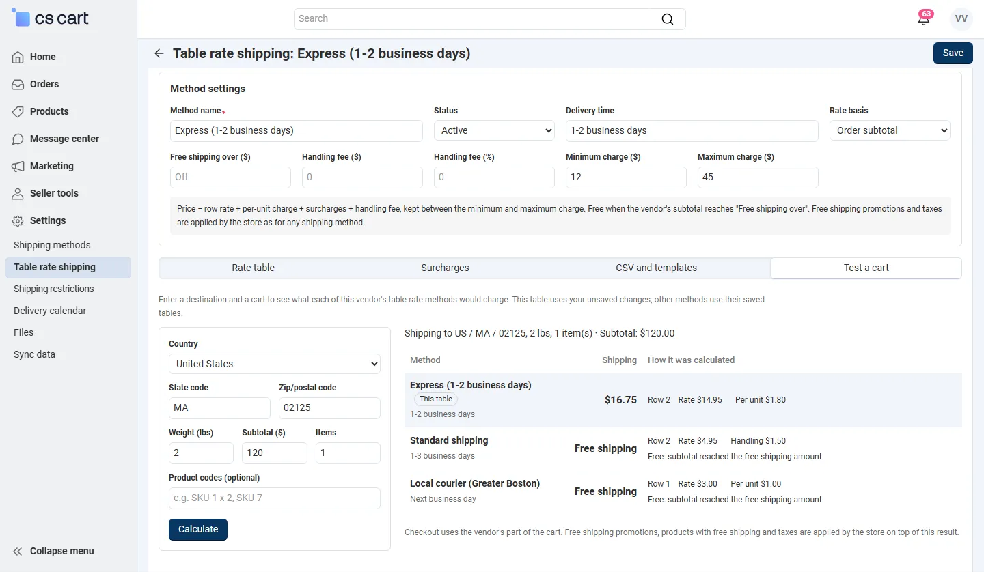Click the Handling fee ($) field

pos(362,177)
